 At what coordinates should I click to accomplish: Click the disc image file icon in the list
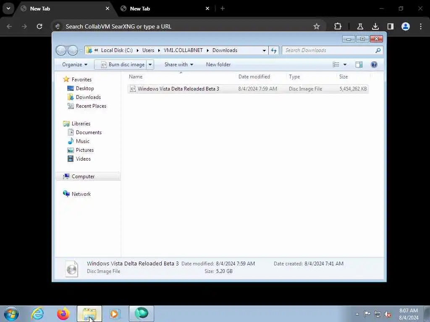133,89
